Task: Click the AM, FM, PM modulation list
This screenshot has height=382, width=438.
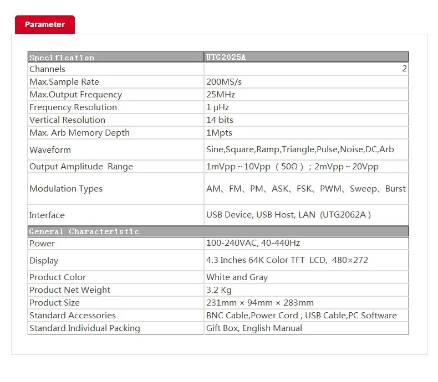Action: click(306, 189)
